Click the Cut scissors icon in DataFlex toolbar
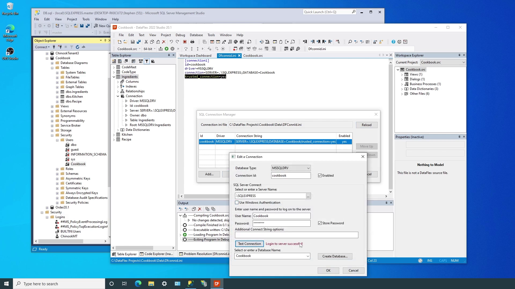This screenshot has height=289, width=515. coord(146,42)
